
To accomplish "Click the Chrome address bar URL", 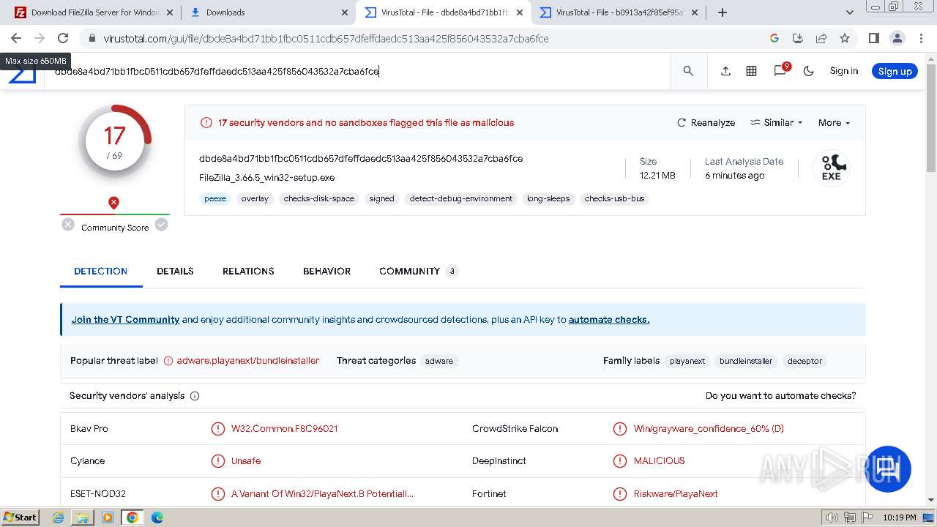I will (x=326, y=38).
